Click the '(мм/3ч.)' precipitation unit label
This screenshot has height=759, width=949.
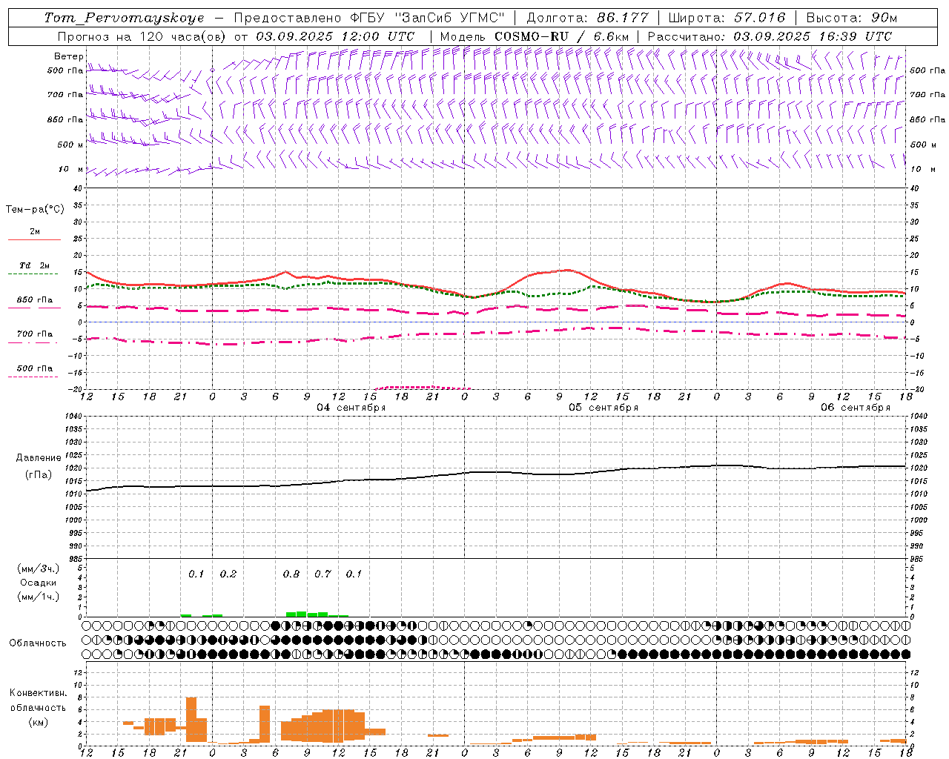click(39, 569)
